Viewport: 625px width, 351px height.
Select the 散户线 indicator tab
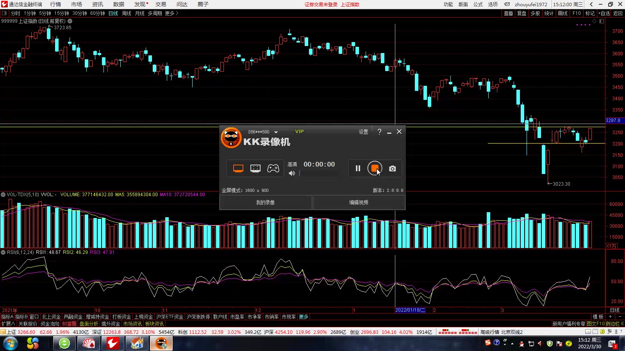pyautogui.click(x=220, y=317)
